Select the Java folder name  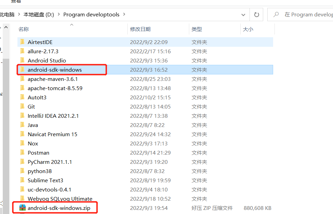[33, 125]
